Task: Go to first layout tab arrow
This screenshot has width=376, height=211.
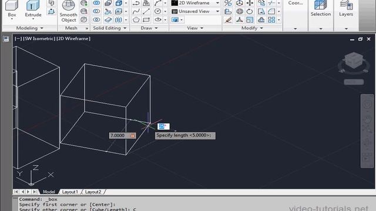Action: point(16,192)
